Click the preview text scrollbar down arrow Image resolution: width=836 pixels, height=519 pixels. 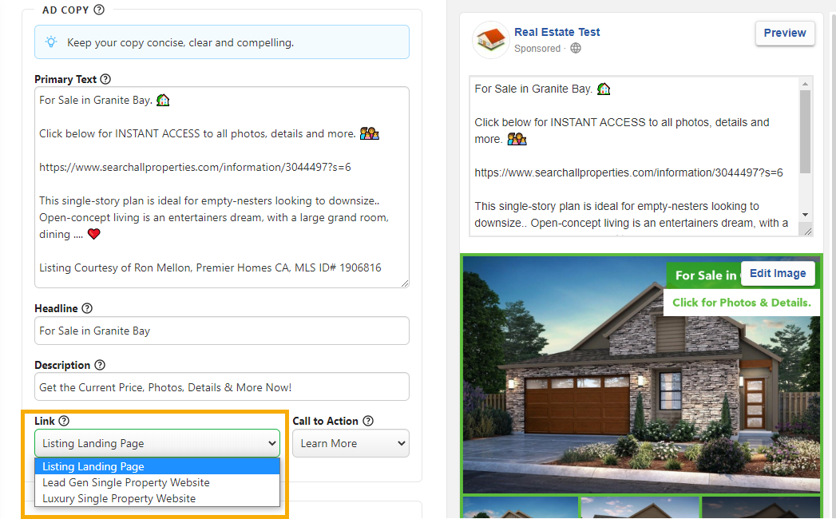tap(805, 215)
